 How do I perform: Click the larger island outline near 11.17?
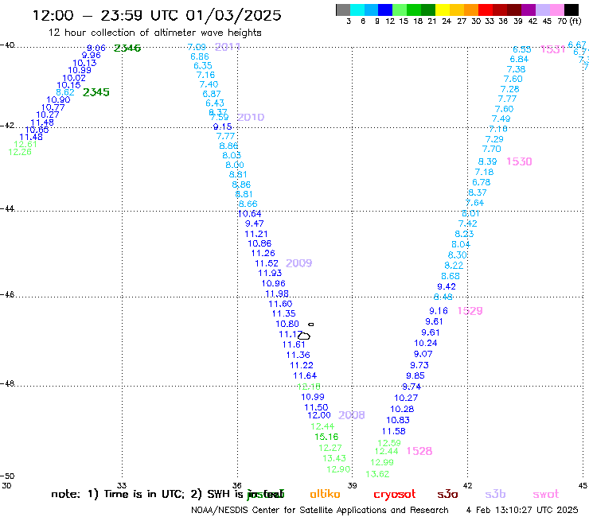(x=304, y=336)
